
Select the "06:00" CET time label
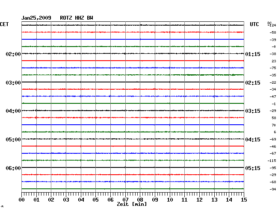click(x=13, y=168)
